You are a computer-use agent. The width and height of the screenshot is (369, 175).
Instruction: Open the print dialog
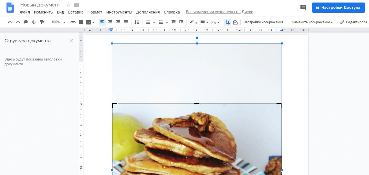point(26,22)
